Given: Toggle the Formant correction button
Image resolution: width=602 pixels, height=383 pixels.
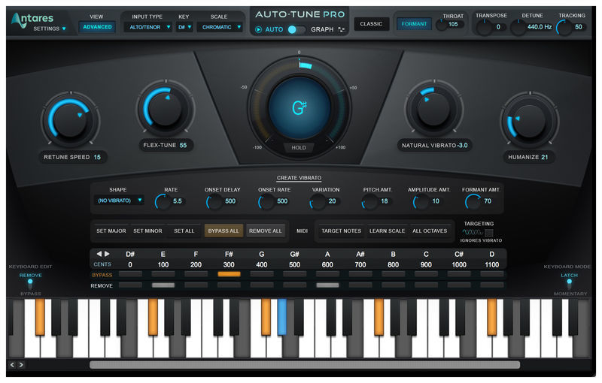Looking at the screenshot, I should (x=413, y=24).
